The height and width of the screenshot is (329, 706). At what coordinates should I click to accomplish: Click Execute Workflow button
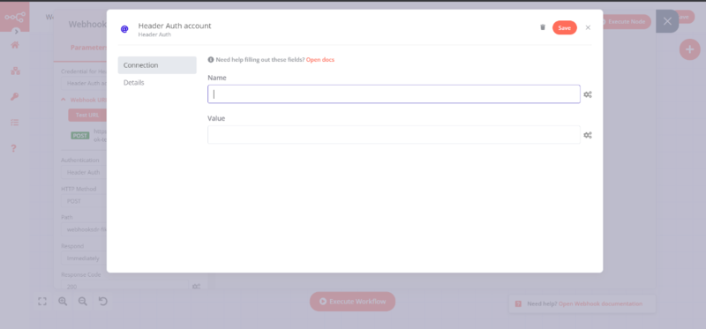pos(352,302)
